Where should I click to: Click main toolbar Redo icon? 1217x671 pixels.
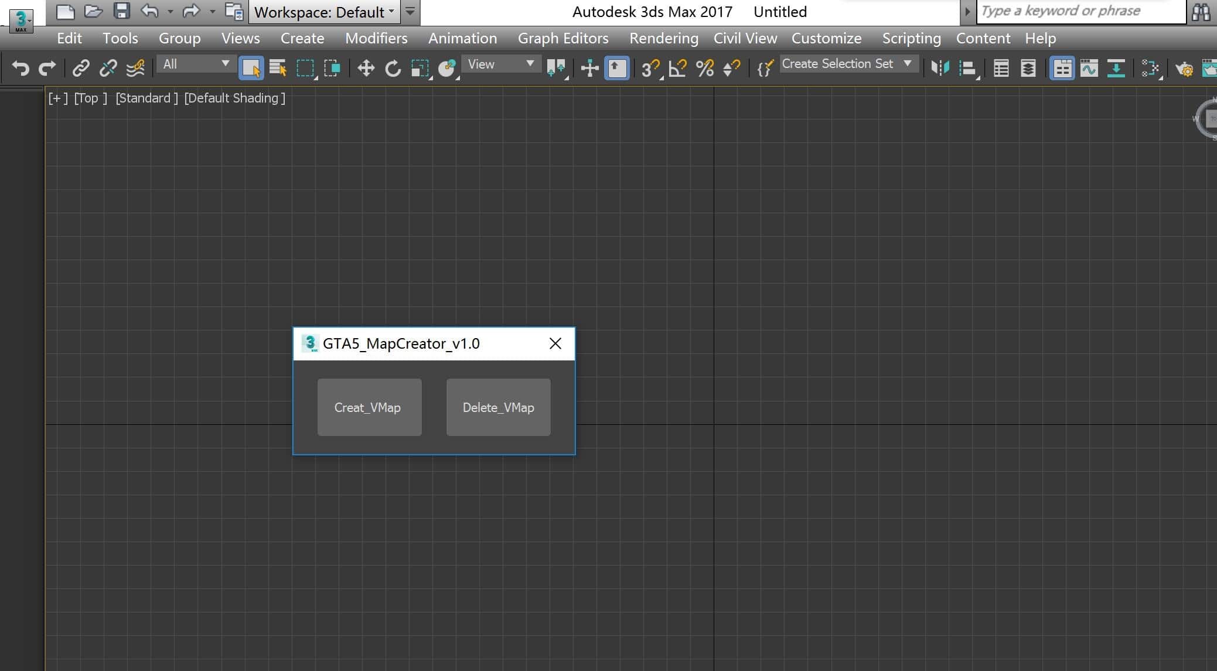point(47,68)
